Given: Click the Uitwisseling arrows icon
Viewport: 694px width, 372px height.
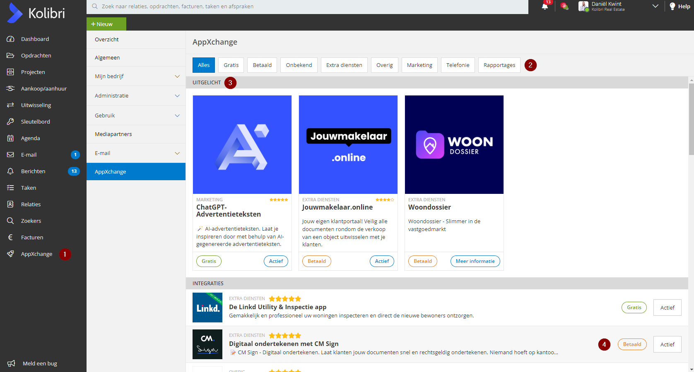Looking at the screenshot, I should [x=11, y=105].
